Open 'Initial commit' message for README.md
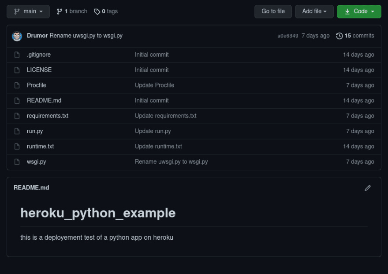Screen dimensions: 388x274 pos(152,101)
